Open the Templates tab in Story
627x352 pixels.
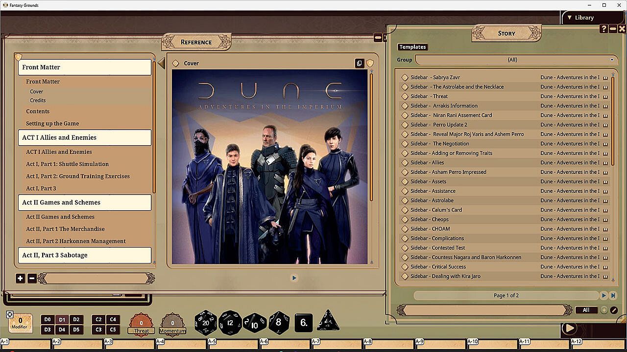412,47
